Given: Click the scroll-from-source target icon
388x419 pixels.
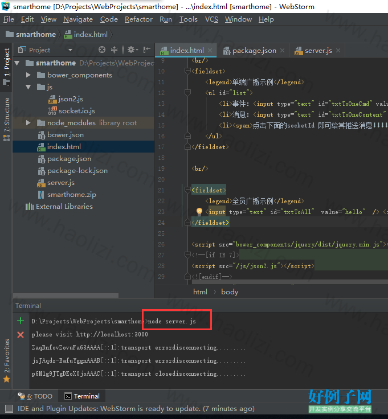Looking at the screenshot, I should point(102,50).
